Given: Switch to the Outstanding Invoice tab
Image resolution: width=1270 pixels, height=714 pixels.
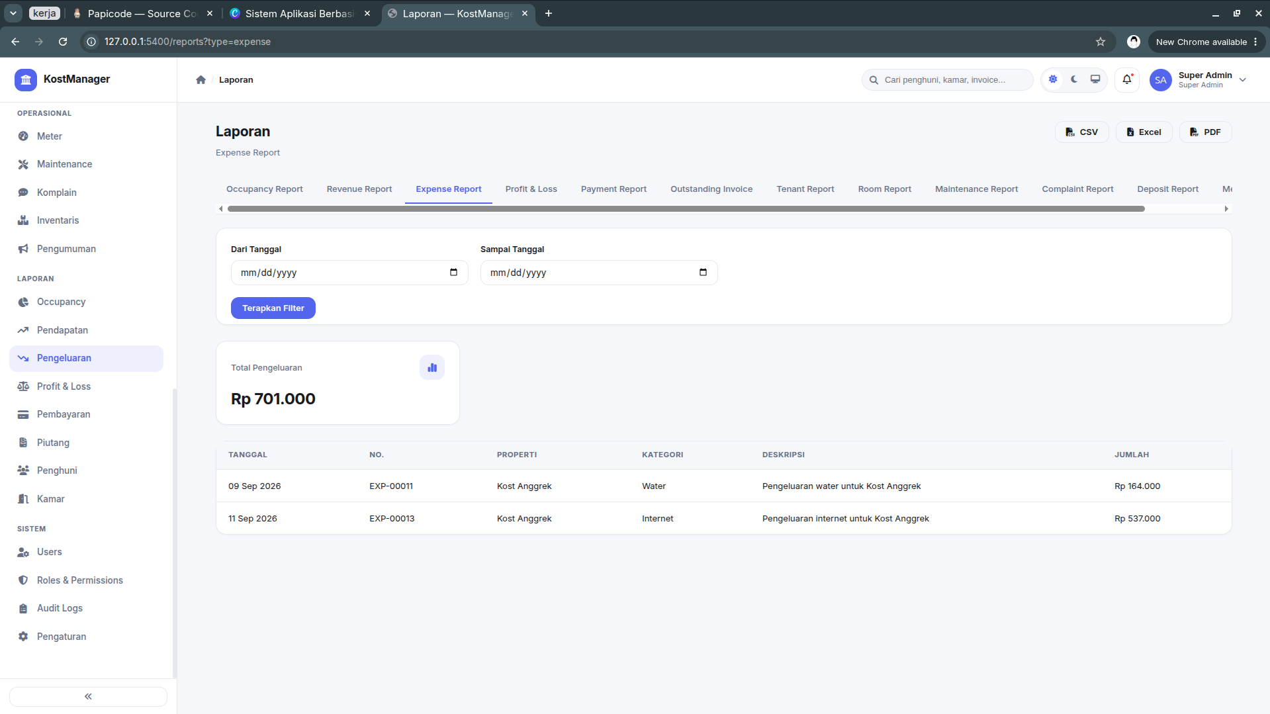Looking at the screenshot, I should click(x=711, y=189).
